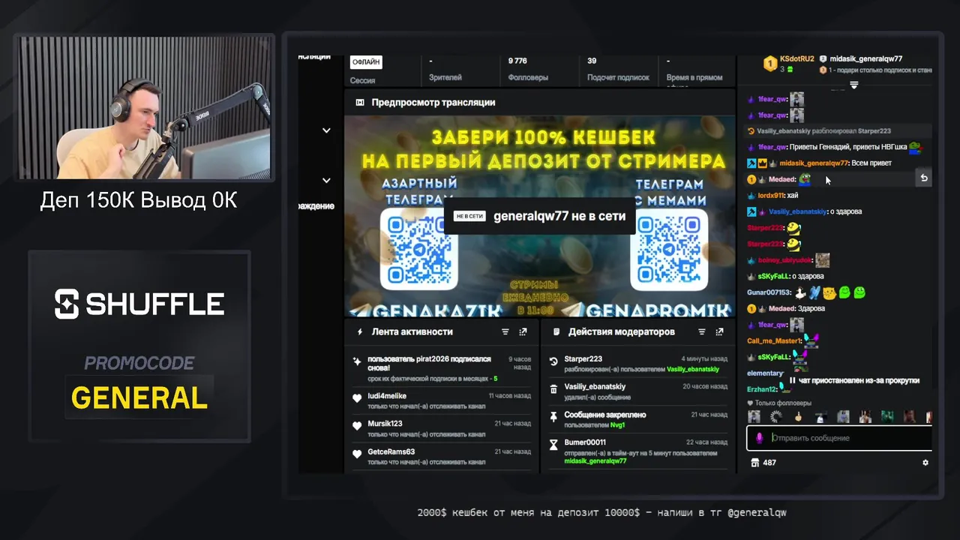Image resolution: width=960 pixels, height=540 pixels.
Task: Click the middle finger emote in emote row
Action: click(799, 416)
